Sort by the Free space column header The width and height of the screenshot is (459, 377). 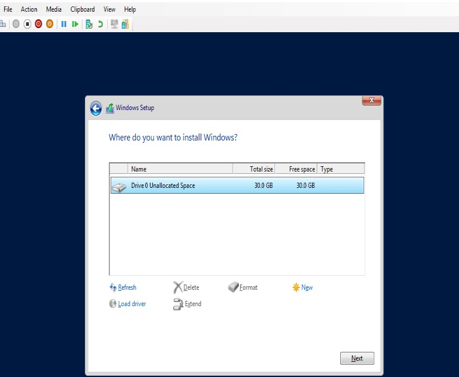[296, 169]
